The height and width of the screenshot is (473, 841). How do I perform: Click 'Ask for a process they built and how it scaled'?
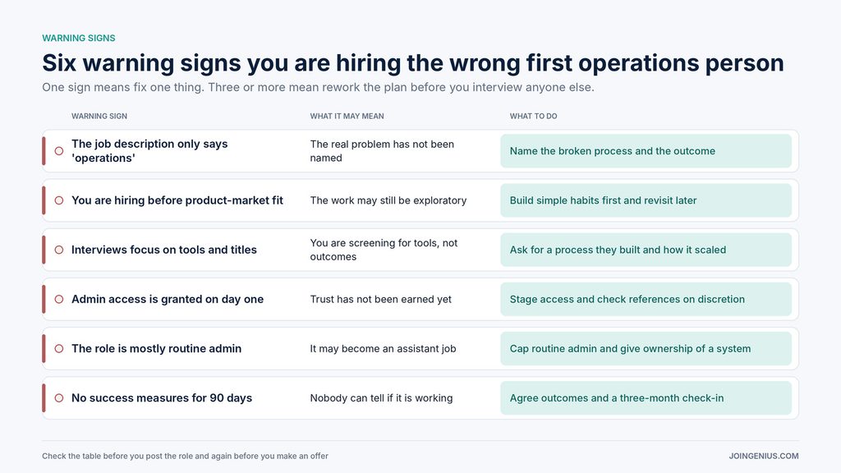click(x=646, y=250)
